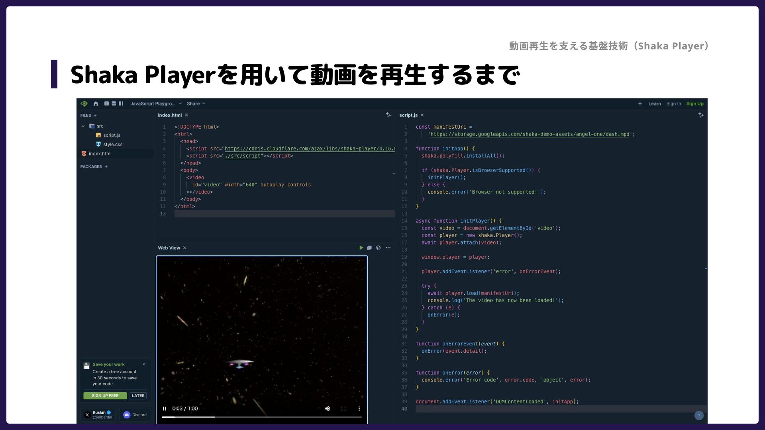This screenshot has width=765, height=430.
Task: Close the script.js tab
Action: [x=422, y=115]
